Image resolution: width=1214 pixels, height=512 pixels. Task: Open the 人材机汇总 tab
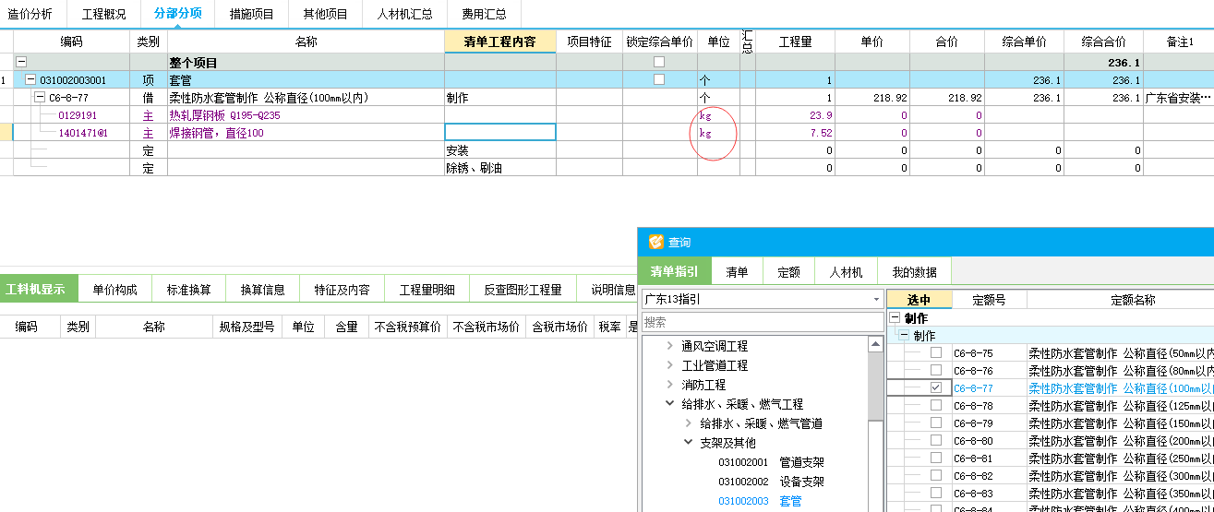pos(404,14)
